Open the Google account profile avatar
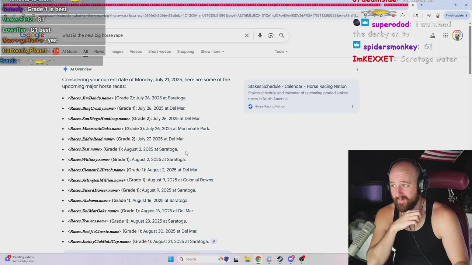 tap(457, 35)
